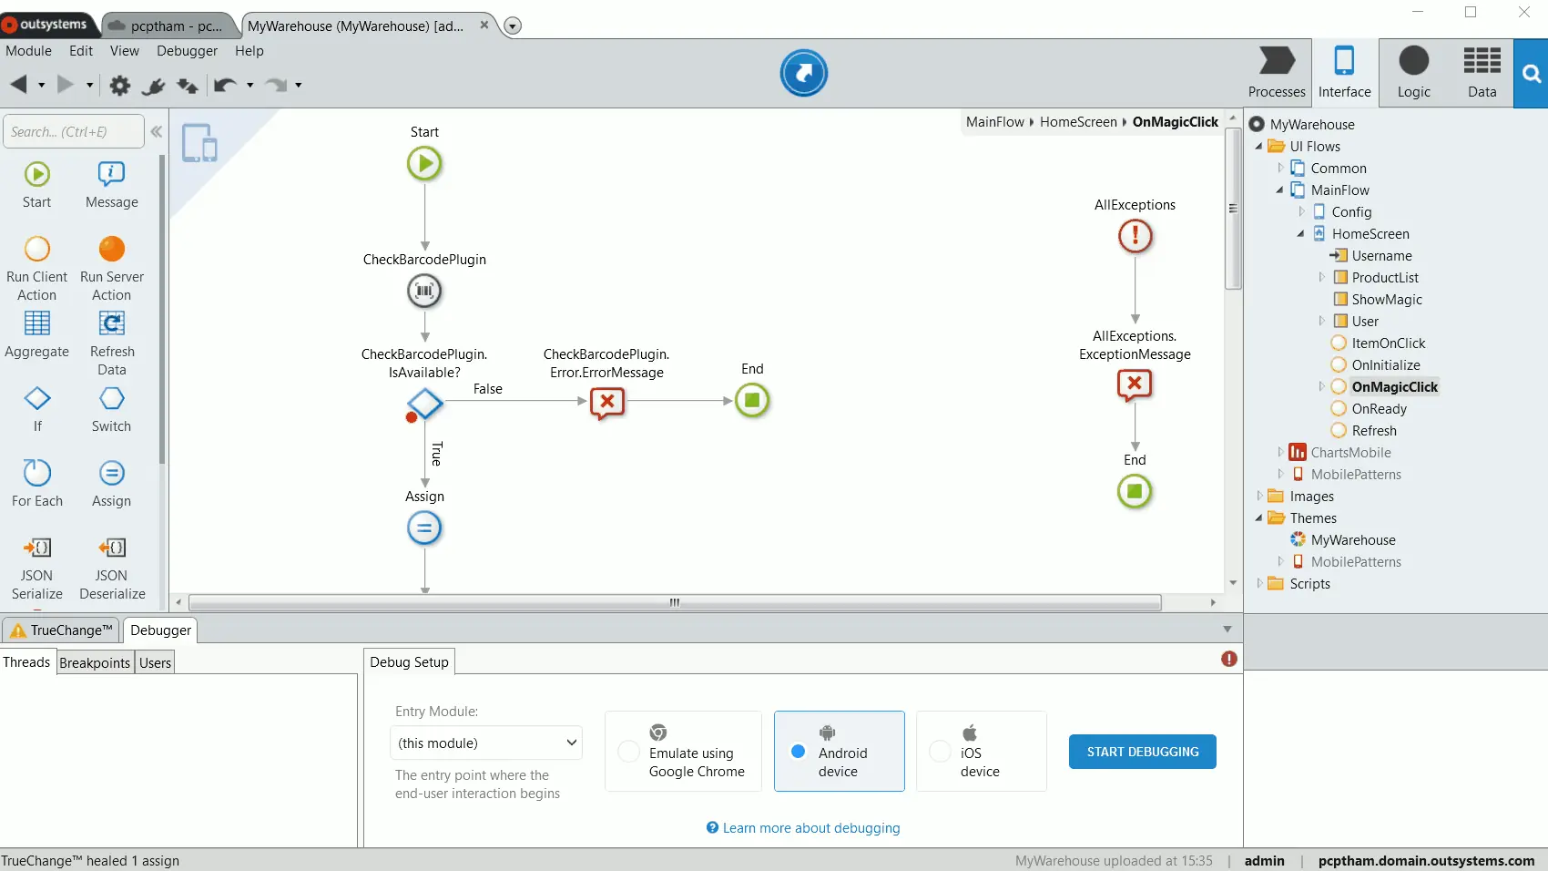Switch to the Breakpoints tab
The width and height of the screenshot is (1548, 871).
pos(95,662)
